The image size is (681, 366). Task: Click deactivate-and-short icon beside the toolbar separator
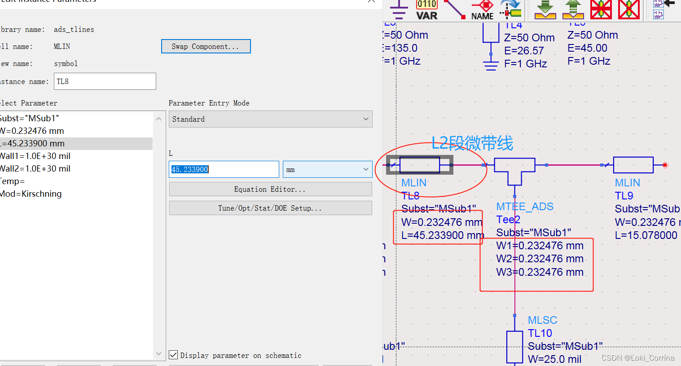(x=629, y=9)
